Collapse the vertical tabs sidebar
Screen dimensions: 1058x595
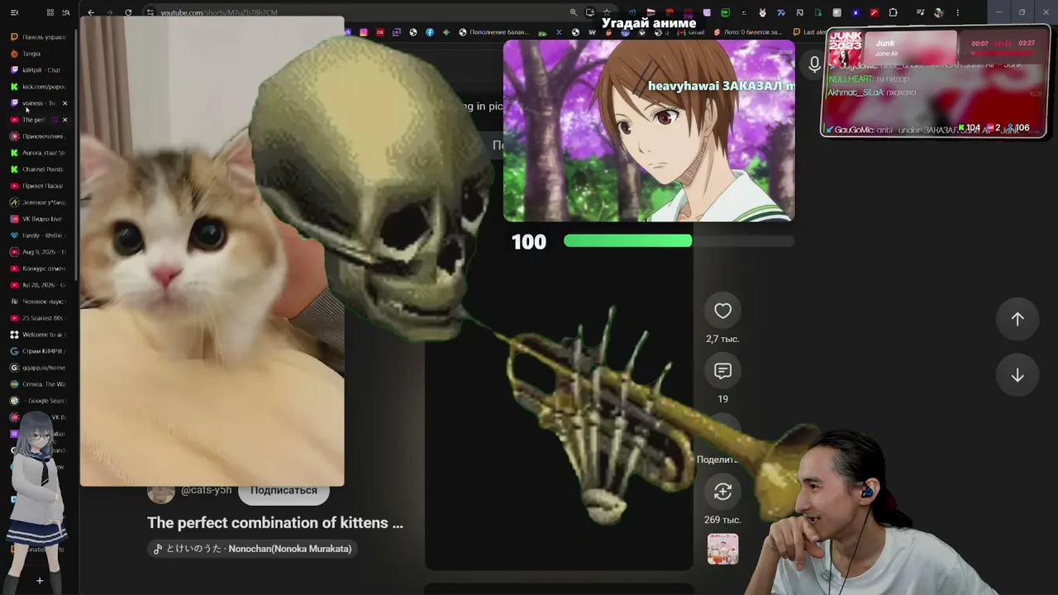point(14,12)
